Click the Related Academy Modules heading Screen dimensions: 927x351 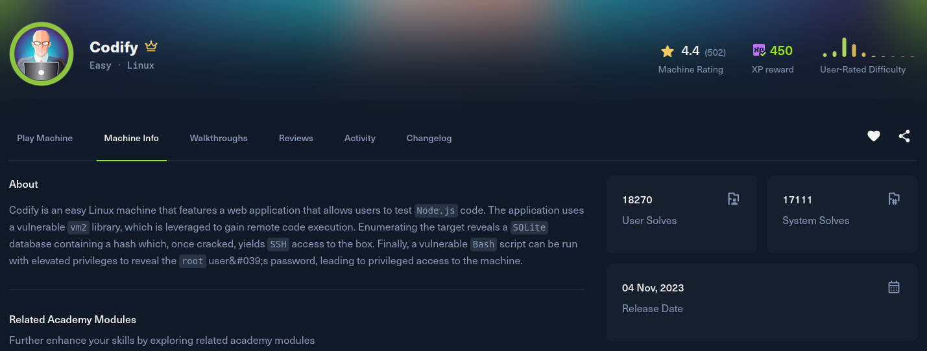(x=73, y=319)
